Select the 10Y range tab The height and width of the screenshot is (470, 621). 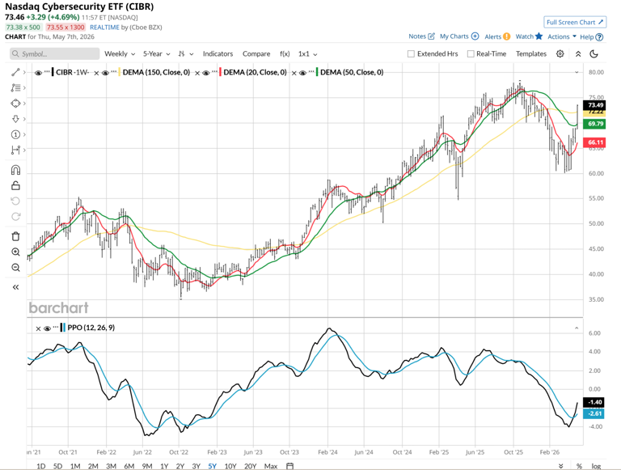pos(230,466)
